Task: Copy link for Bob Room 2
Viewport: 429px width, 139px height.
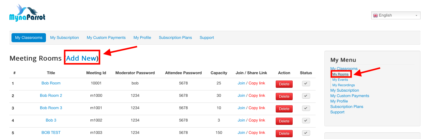Action: 257,96
